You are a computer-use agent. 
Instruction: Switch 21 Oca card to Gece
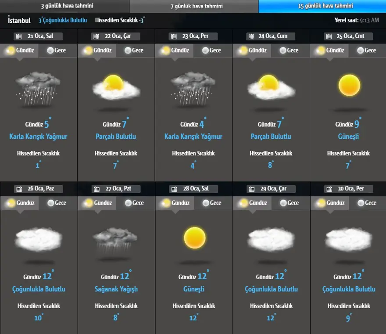click(x=57, y=50)
